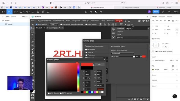Select the Magic Wand tool in Photopea

(33, 35)
